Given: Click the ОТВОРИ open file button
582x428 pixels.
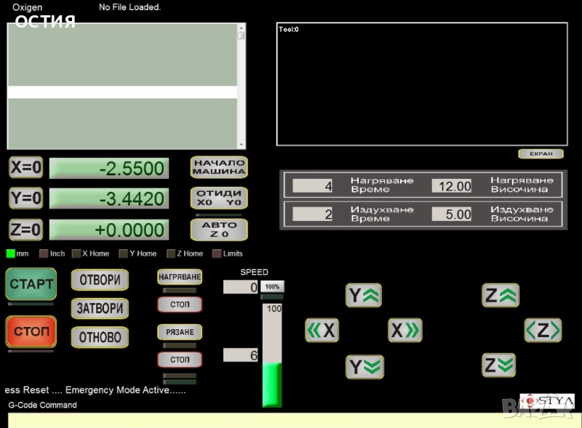Looking at the screenshot, I should coord(100,280).
